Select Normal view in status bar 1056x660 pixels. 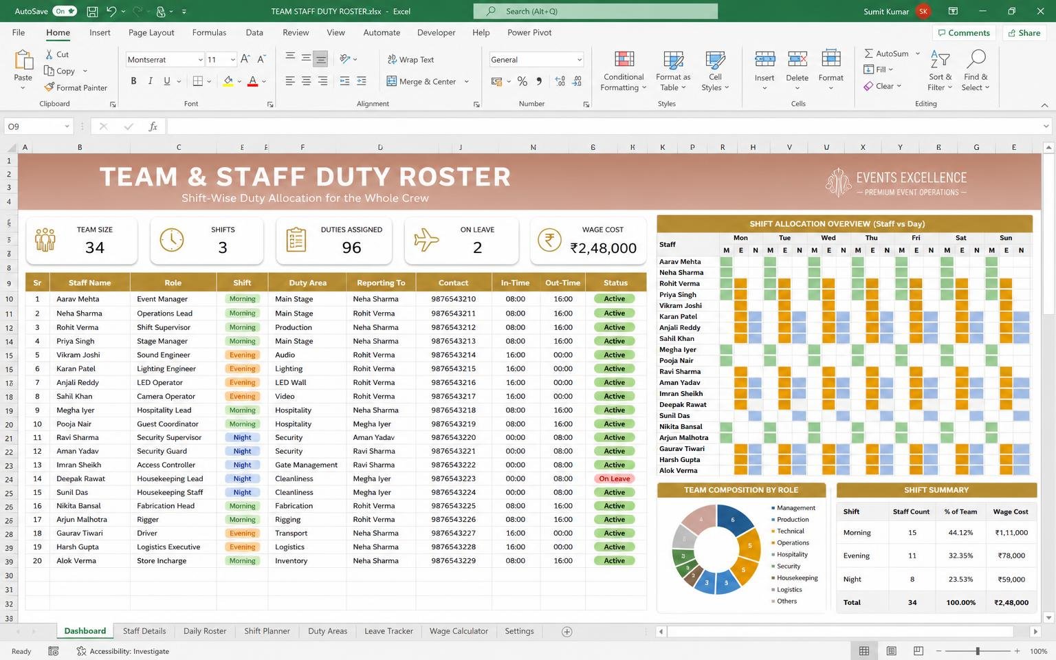pyautogui.click(x=864, y=650)
